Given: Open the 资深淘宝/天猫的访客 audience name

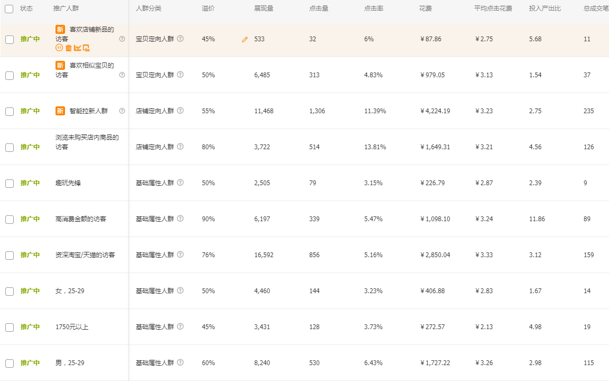Looking at the screenshot, I should 85,255.
